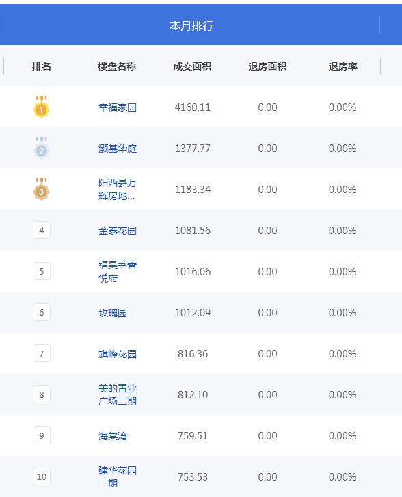Open the 玫瑰园 property link
Image resolution: width=402 pixels, height=497 pixels.
click(x=113, y=313)
